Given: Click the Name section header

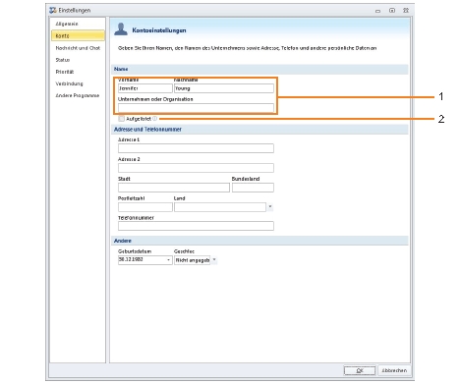Looking at the screenshot, I should (x=259, y=69).
